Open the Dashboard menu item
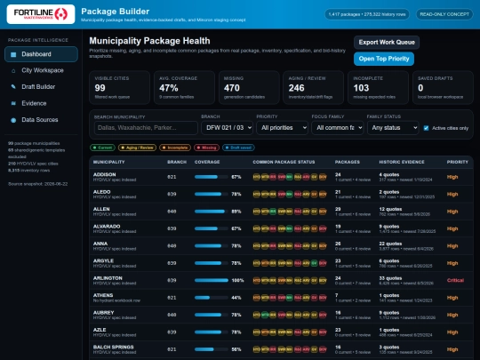The image size is (480, 360). pos(41,54)
